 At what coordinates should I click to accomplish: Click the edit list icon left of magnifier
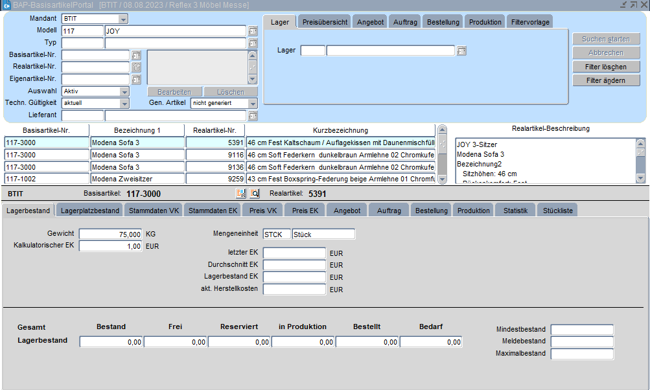pos(241,193)
